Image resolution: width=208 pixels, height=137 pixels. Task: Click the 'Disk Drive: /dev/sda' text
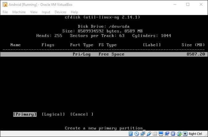[x=104, y=26]
